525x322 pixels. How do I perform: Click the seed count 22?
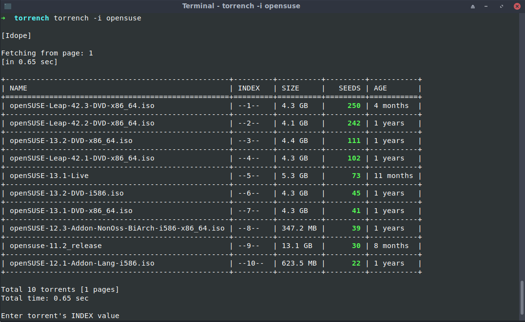click(x=356, y=263)
